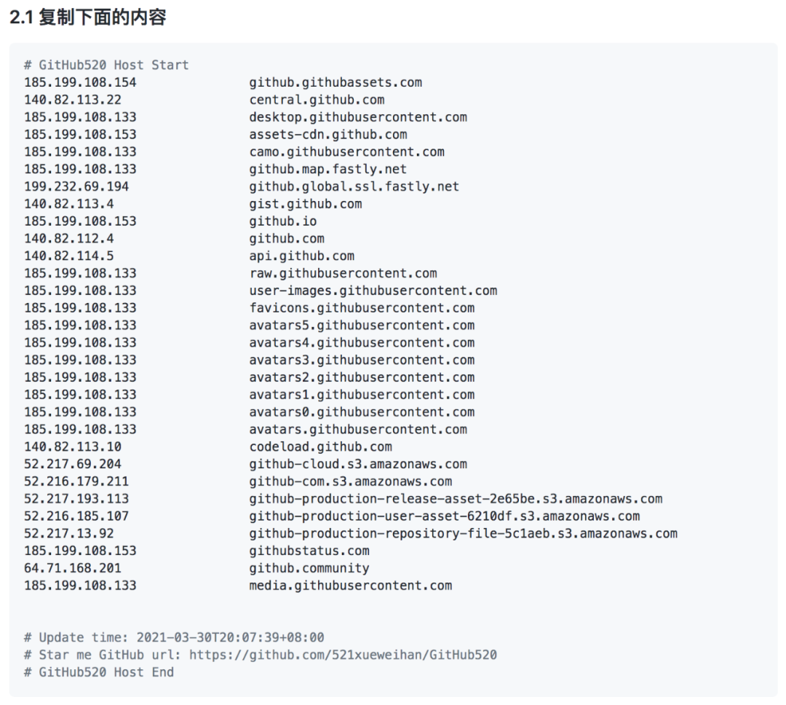The height and width of the screenshot is (705, 786).
Task: Click the codeload.github.com hostname
Action: (x=320, y=446)
